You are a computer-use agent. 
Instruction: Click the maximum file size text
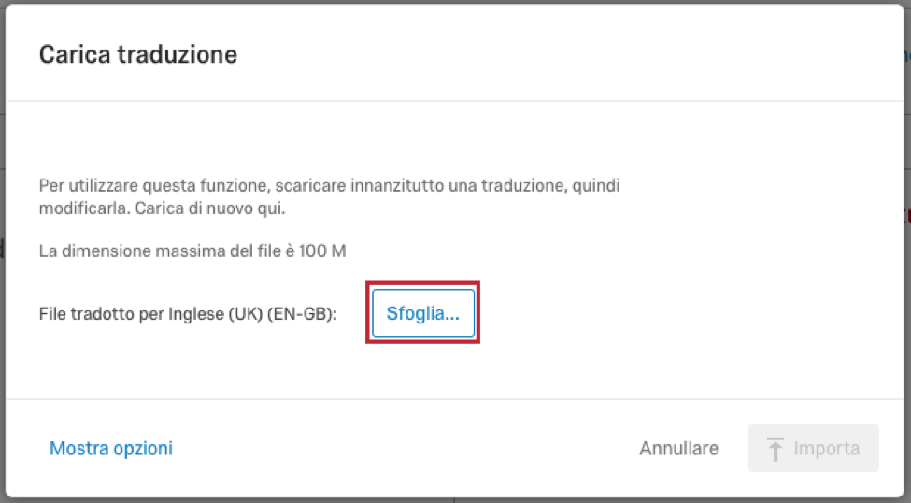coord(192,251)
